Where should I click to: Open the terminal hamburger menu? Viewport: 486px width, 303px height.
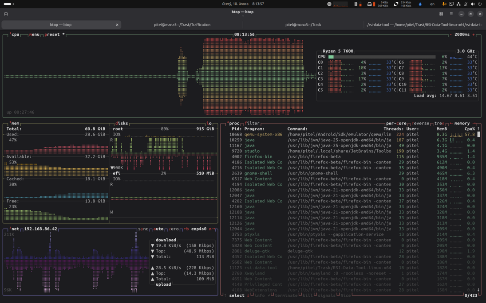pyautogui.click(x=451, y=14)
